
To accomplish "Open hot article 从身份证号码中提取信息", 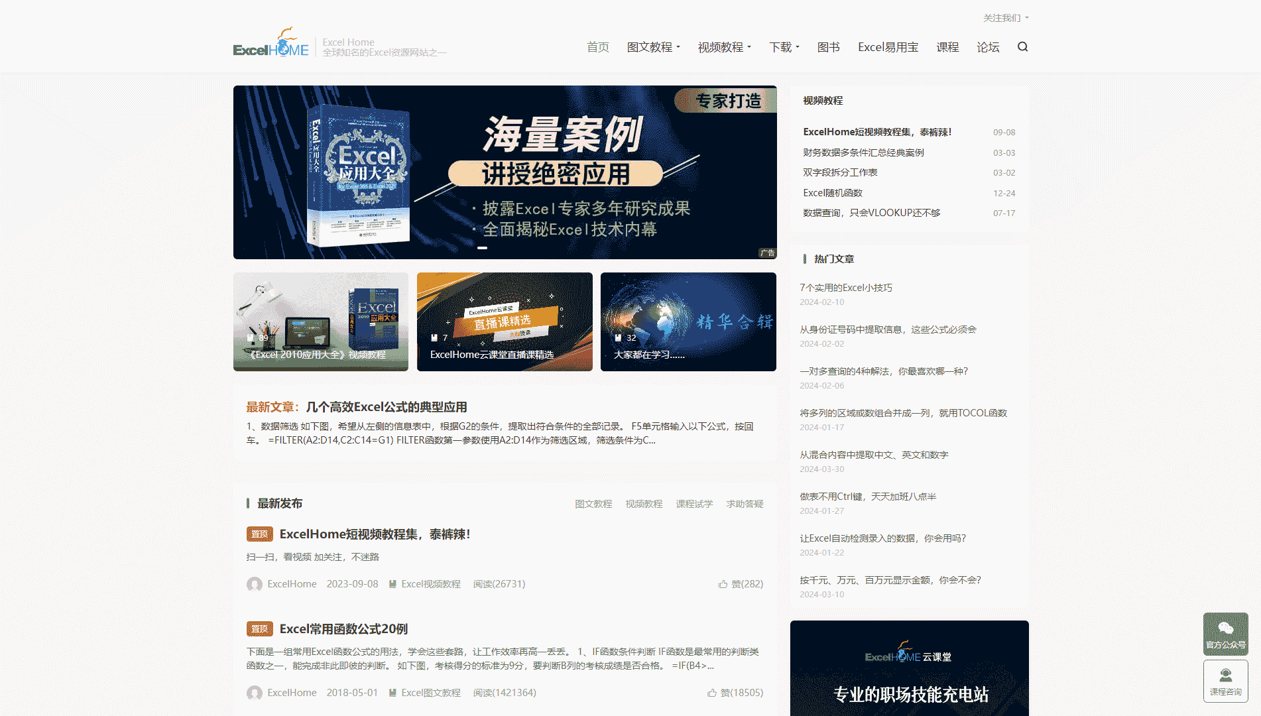I will (888, 329).
